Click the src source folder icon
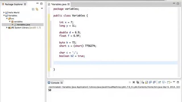This screenshot has height=102, width=182. pyautogui.click(x=9, y=18)
